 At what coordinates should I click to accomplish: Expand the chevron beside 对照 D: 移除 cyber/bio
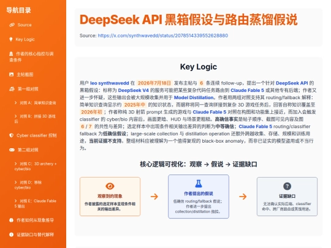tap(15, 182)
